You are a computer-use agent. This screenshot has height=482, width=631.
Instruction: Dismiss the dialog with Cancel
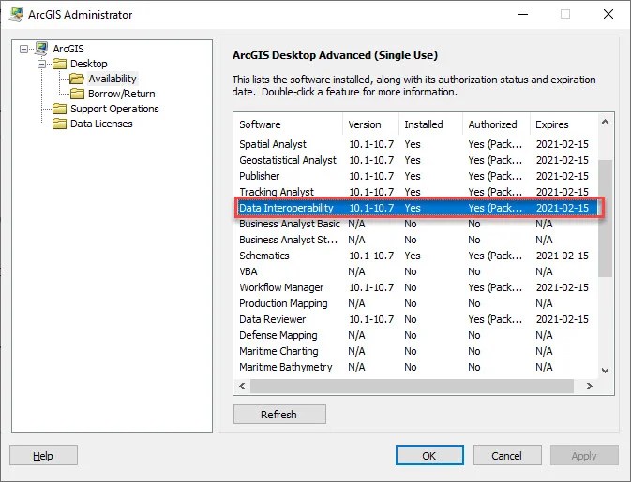(x=507, y=456)
